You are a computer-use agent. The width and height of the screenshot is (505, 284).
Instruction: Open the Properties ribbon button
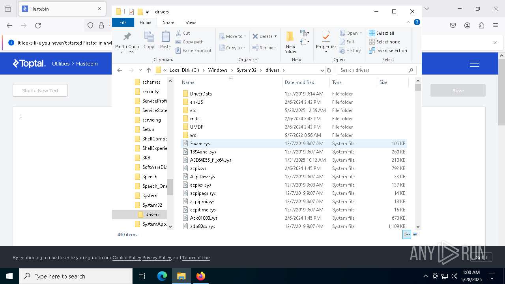326,42
